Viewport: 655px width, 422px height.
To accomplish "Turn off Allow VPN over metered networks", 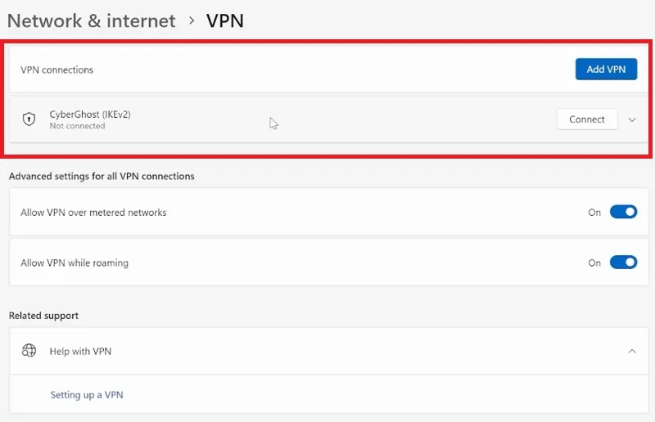I will tap(623, 212).
